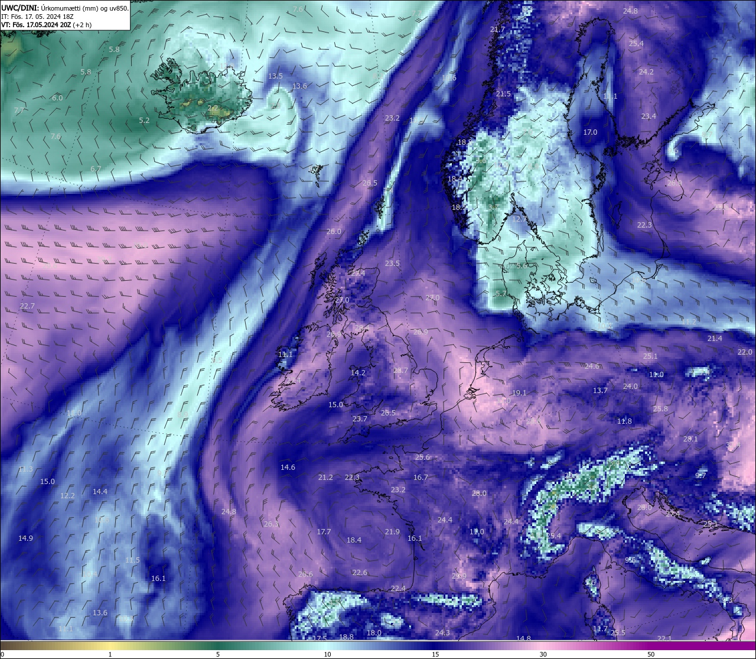Viewport: 756px width, 659px height.
Task: Click the color bar tick labeled 0
Action: pyautogui.click(x=2, y=654)
